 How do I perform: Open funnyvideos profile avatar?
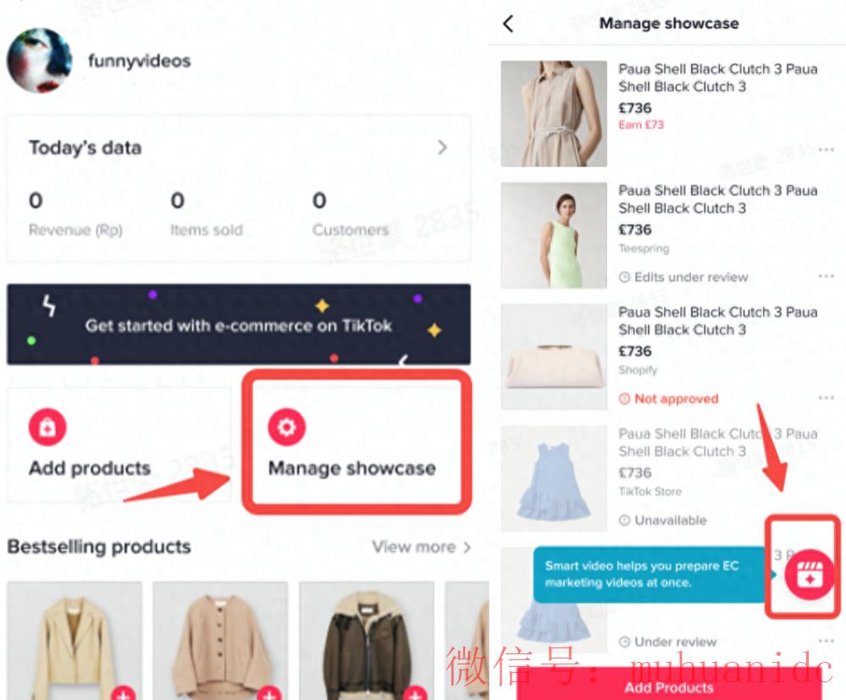coord(40,60)
